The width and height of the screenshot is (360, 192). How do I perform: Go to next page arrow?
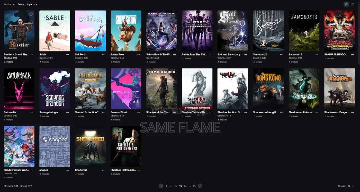[200, 186]
